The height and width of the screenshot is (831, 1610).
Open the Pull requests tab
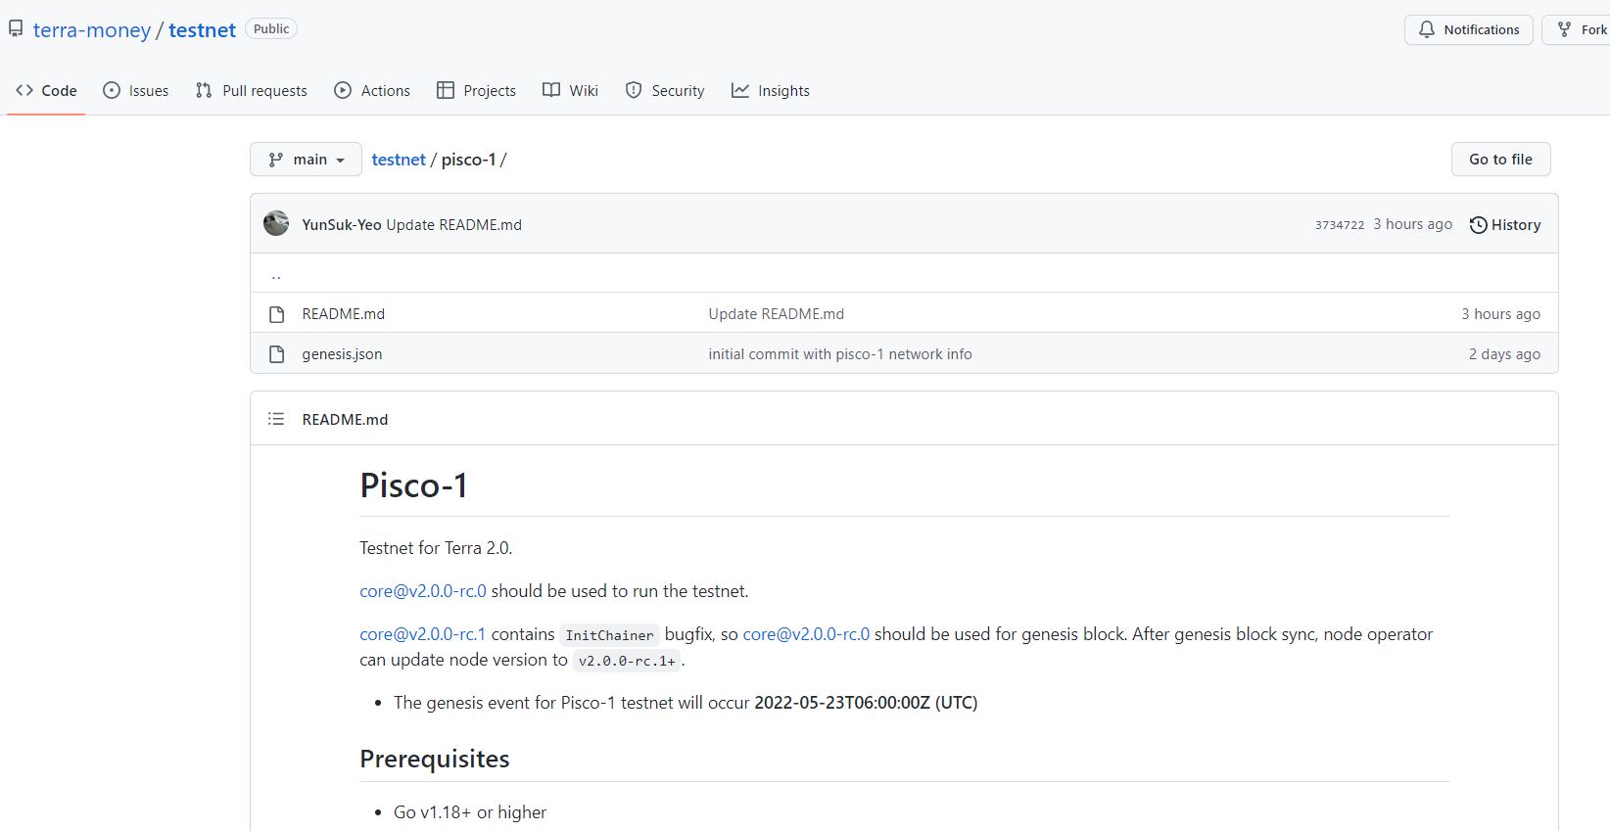(x=252, y=90)
